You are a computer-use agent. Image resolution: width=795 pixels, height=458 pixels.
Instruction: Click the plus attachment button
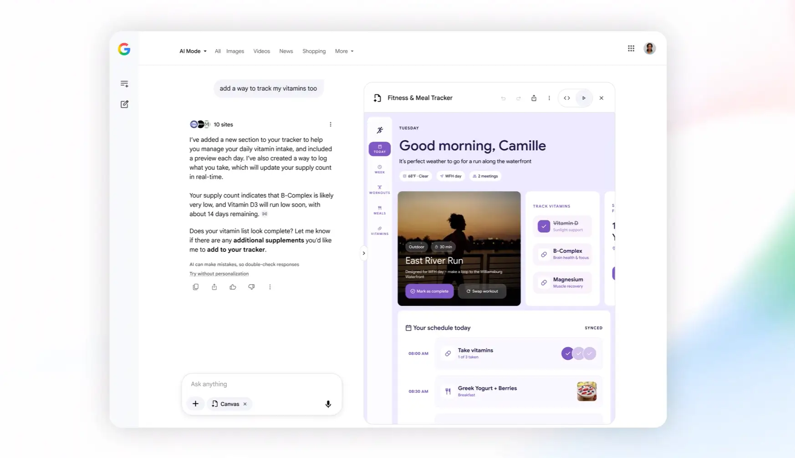coord(195,404)
